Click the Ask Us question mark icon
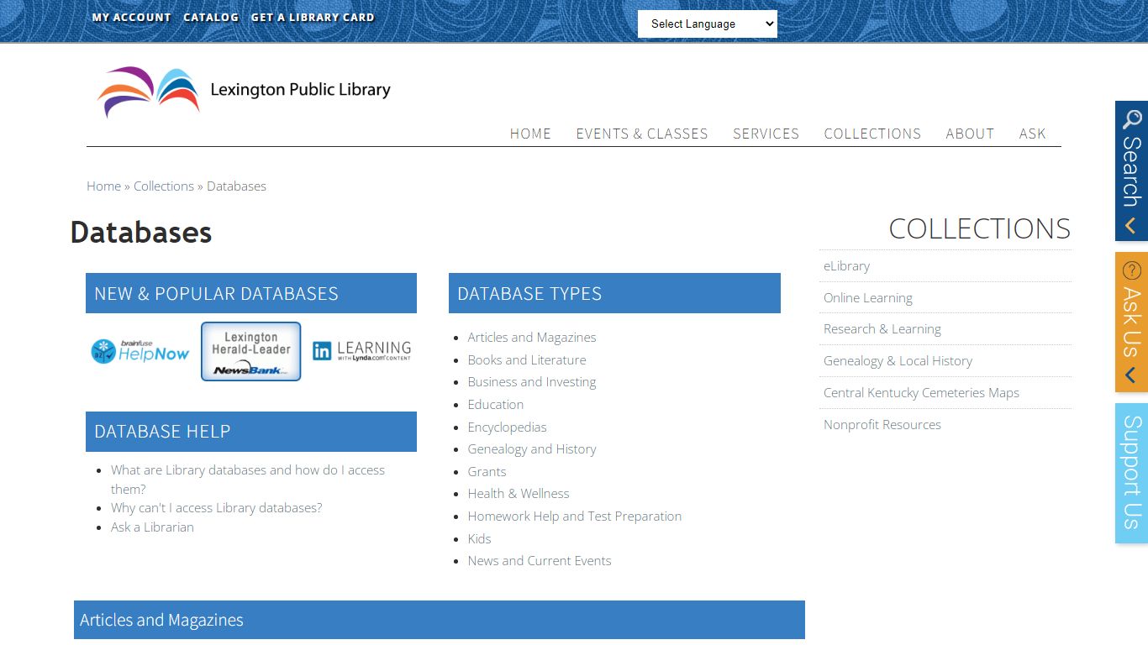Viewport: 1148px width, 645px height. pyautogui.click(x=1131, y=270)
